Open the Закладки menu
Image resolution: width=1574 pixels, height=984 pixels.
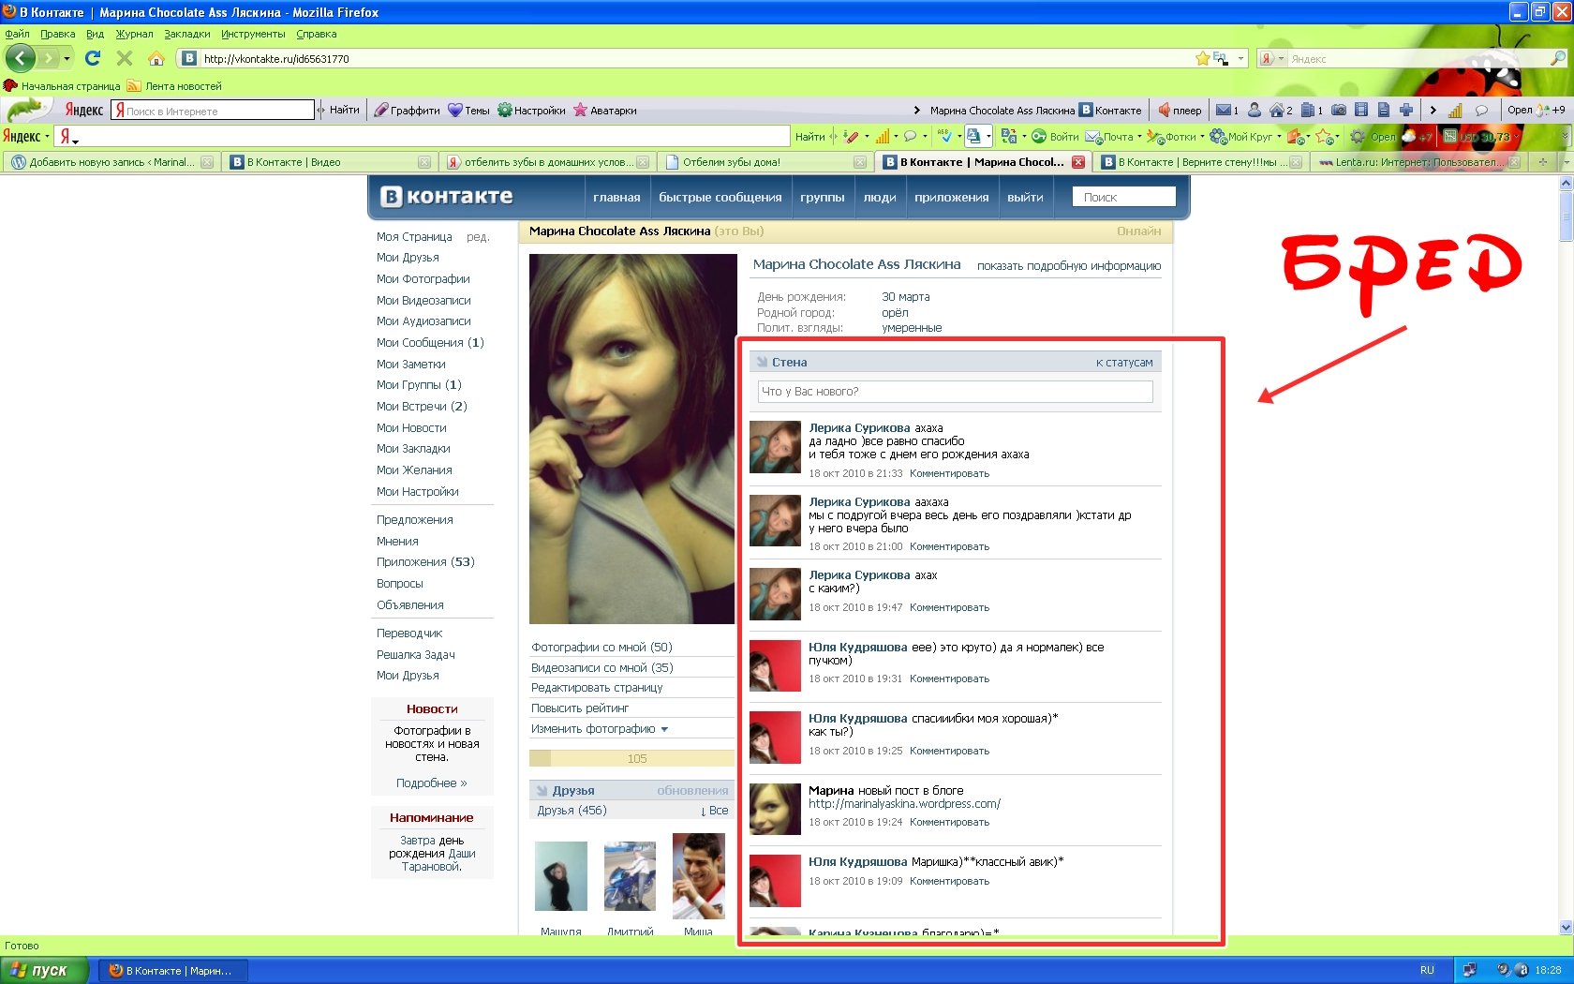(187, 34)
